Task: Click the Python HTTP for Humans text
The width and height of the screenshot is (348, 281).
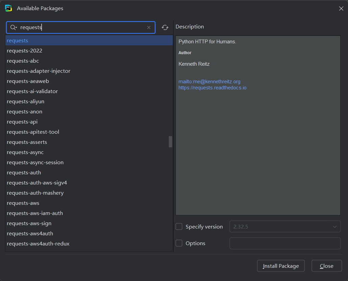Action: tap(207, 42)
